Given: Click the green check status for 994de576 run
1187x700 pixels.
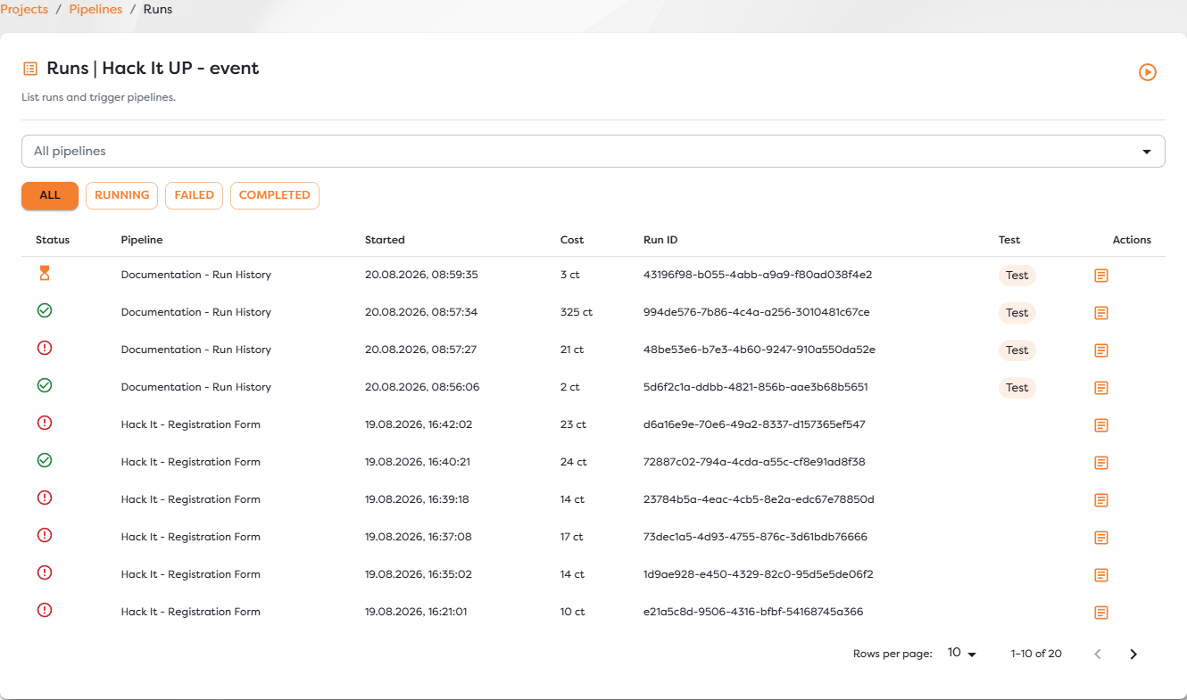Looking at the screenshot, I should point(45,310).
